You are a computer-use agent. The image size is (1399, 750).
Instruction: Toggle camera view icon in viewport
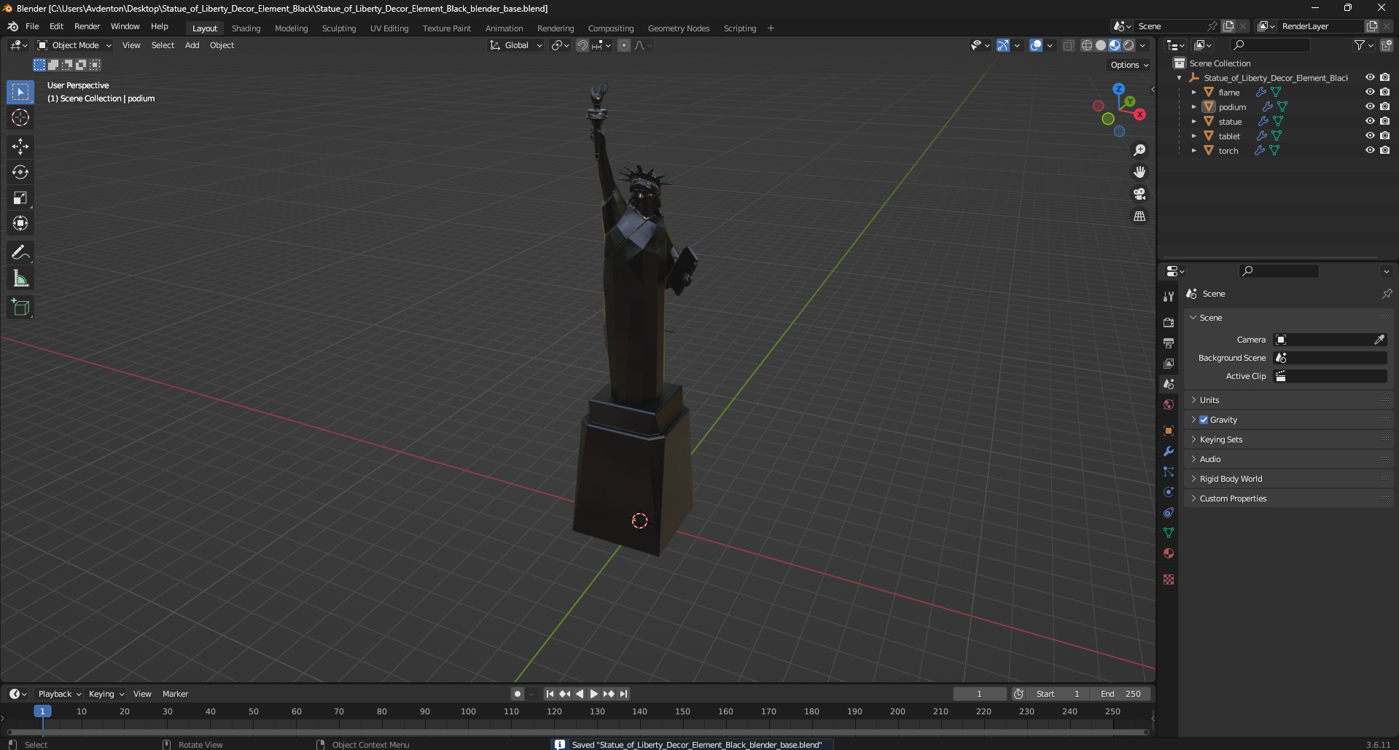click(1139, 194)
